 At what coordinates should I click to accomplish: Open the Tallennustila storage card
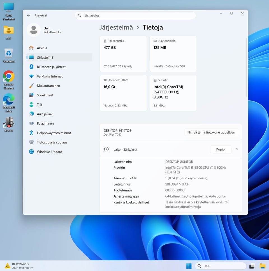click(123, 54)
